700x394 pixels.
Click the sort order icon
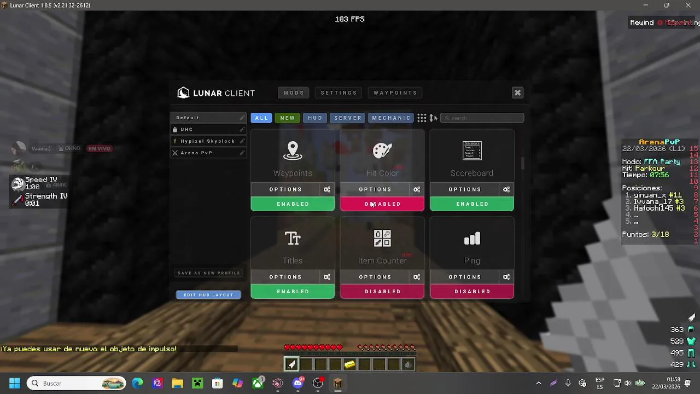433,118
